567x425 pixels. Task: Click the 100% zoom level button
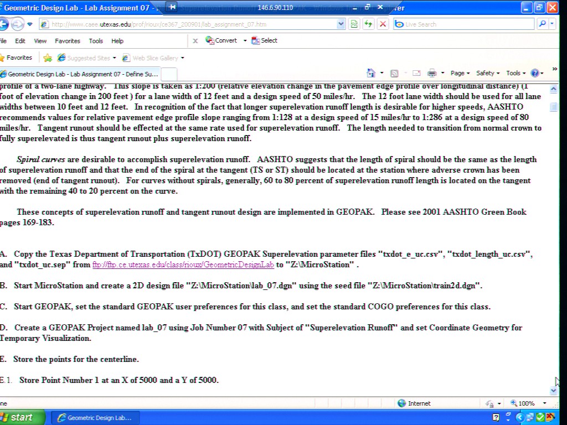[x=522, y=403]
